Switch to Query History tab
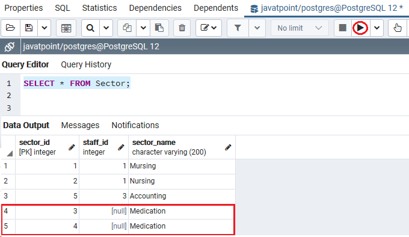 [x=86, y=64]
